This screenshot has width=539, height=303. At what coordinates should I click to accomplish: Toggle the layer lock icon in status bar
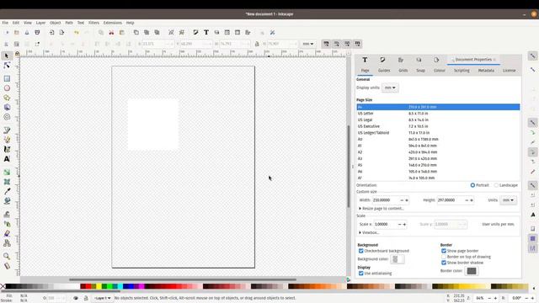(x=86, y=298)
